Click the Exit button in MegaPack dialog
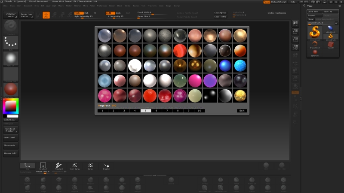This screenshot has width=344, height=193. point(242,111)
